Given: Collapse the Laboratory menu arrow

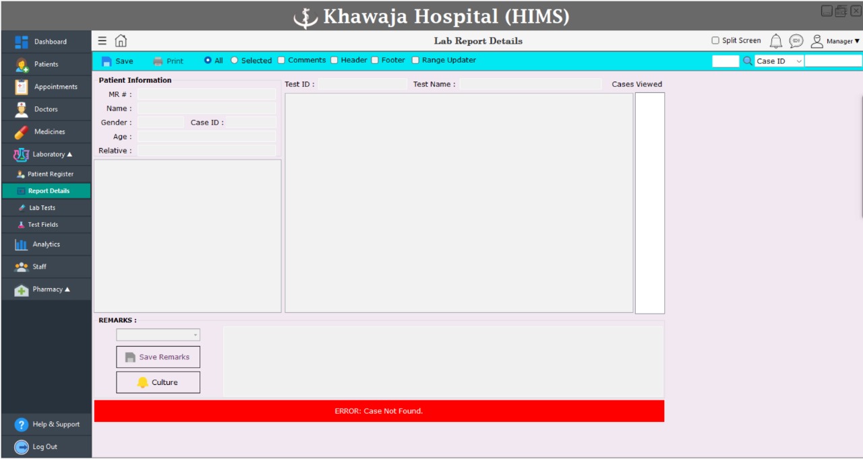Looking at the screenshot, I should (69, 154).
